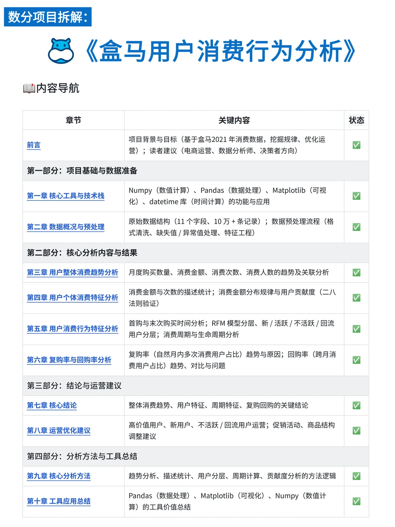Click the green checkmark for 第九章 核心分析方法
Image resolution: width=395 pixels, height=527 pixels.
(x=356, y=476)
